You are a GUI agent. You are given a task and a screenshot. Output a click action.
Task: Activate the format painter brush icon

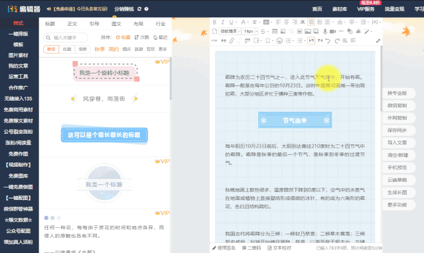coord(358,31)
